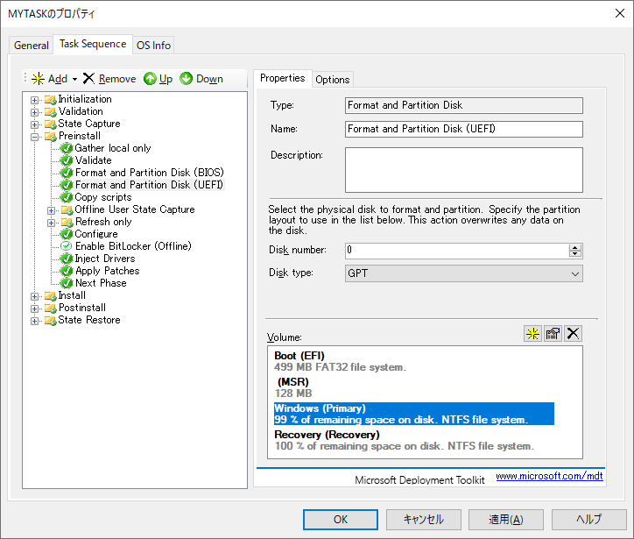
Task: Expand the Validation group
Action: point(35,112)
